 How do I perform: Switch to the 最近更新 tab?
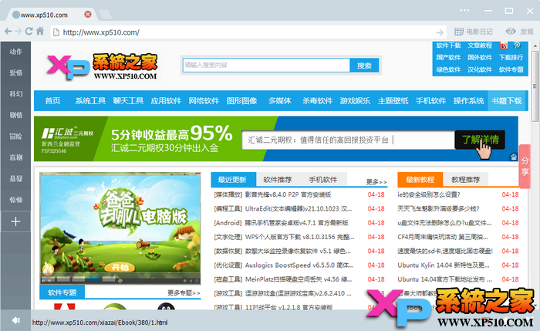tap(233, 180)
